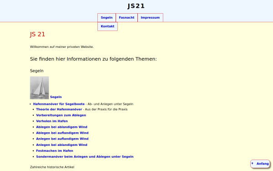This screenshot has width=273, height=171.
Task: Open Sondermanöver beim Anlegen und Ablegen link
Action: coord(85,157)
